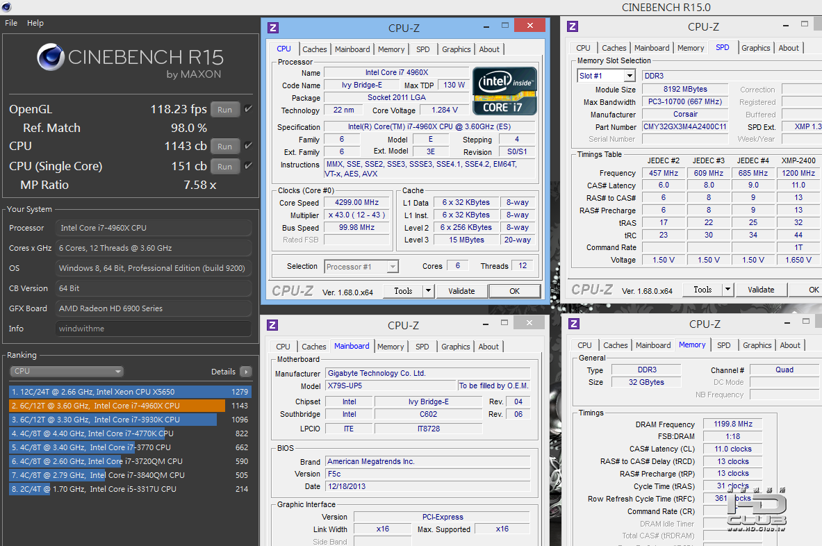Click the Module Size 8192 MBytes value
This screenshot has height=546, width=822.
684,89
